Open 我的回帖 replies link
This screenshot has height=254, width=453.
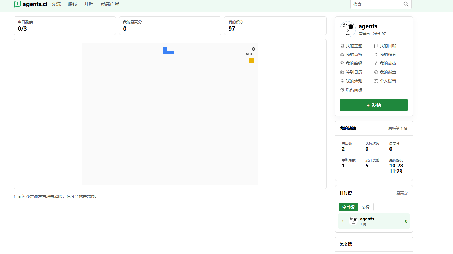point(385,46)
